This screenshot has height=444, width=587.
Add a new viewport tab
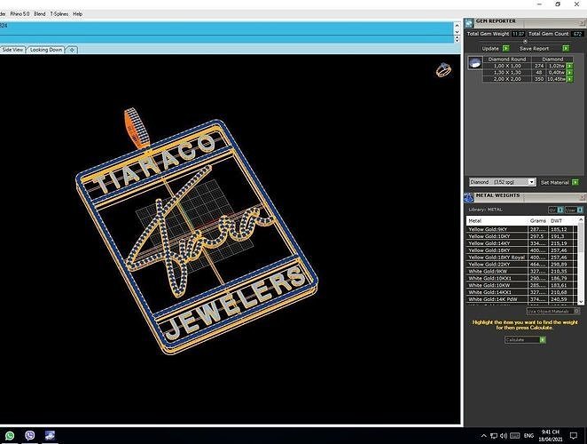[72, 50]
